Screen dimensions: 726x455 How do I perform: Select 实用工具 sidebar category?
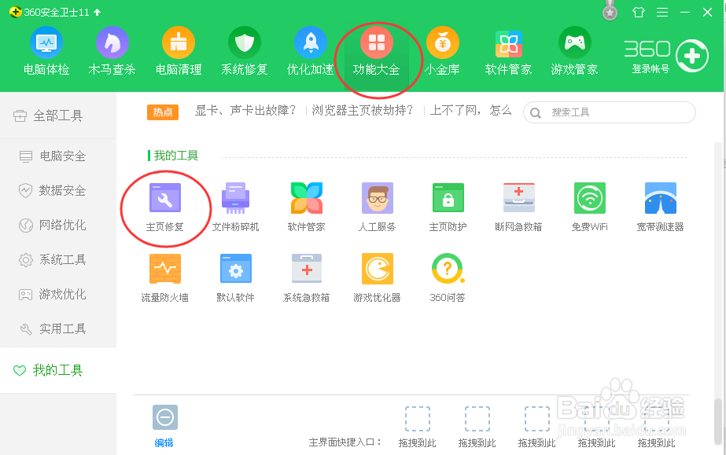58,328
